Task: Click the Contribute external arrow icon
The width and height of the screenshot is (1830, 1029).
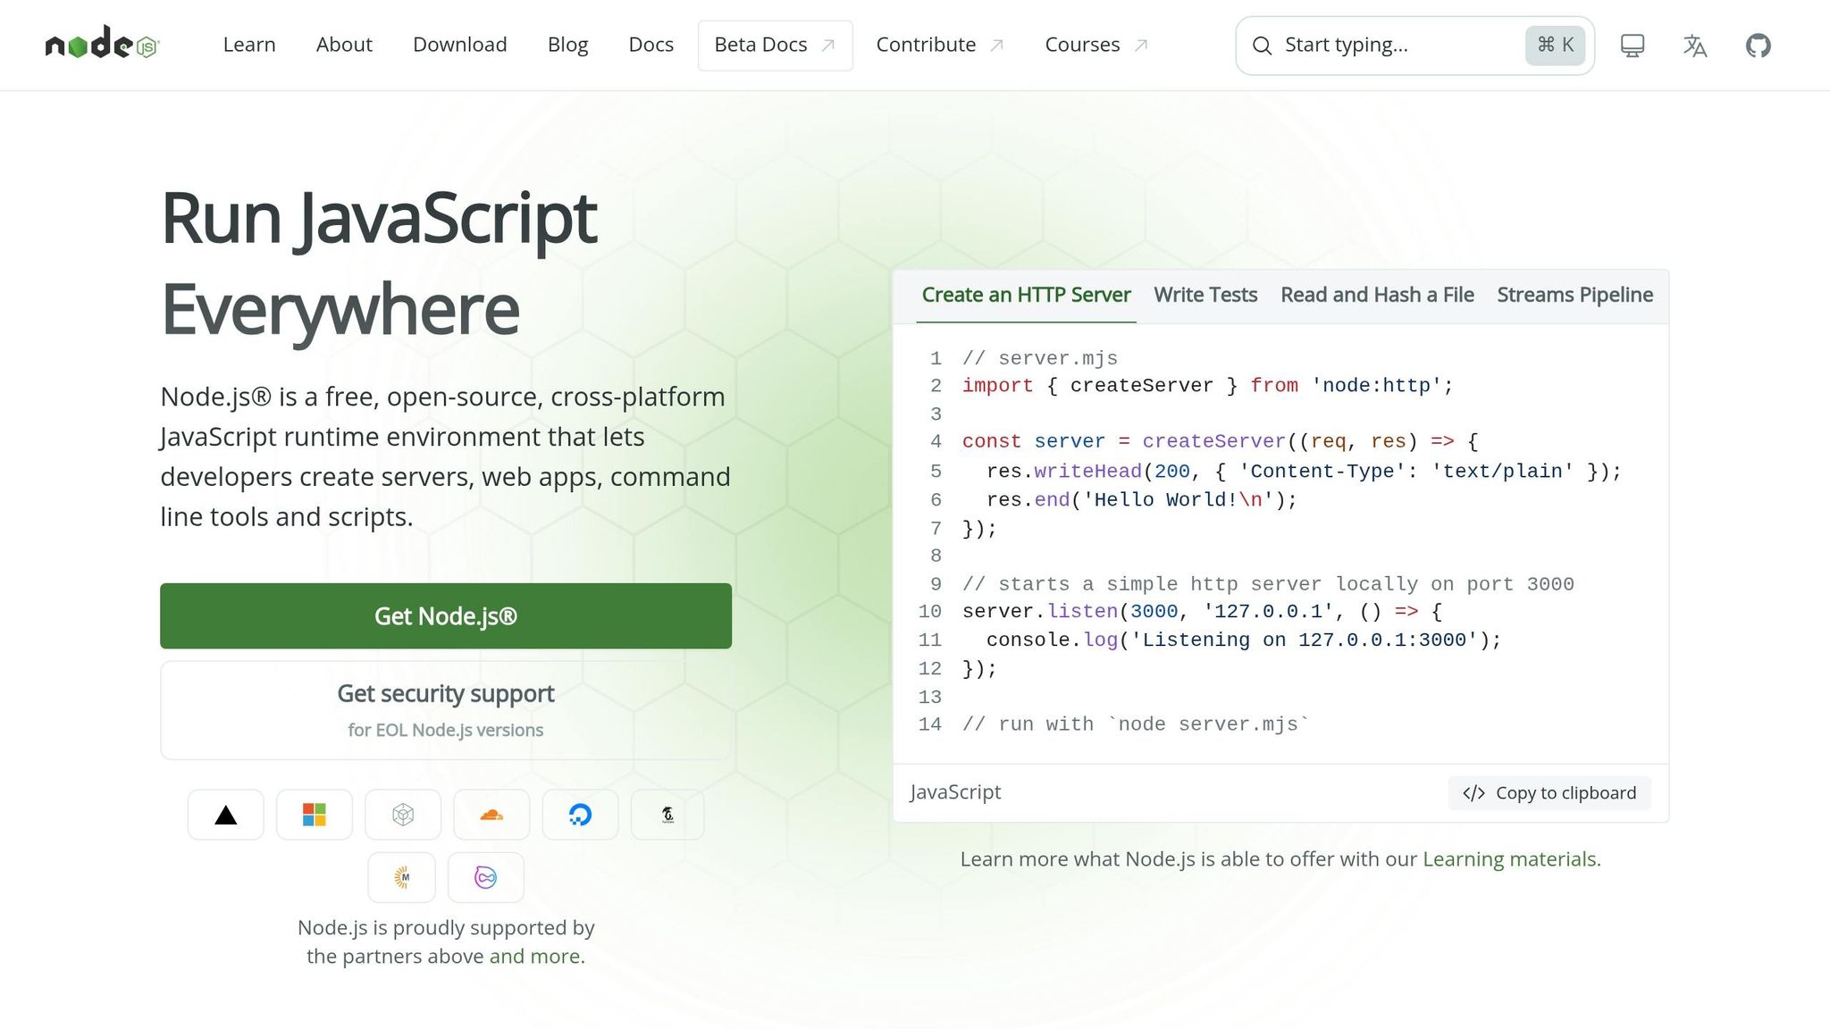Action: coord(997,46)
